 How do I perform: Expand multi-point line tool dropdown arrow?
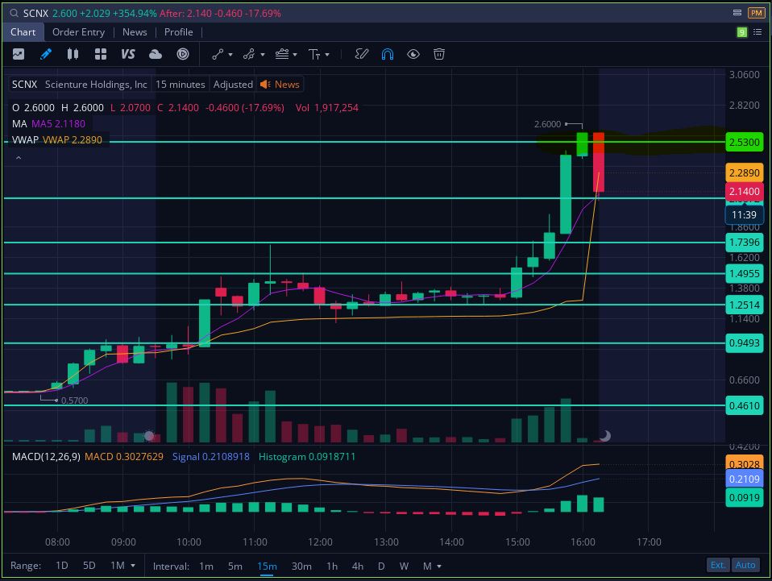[x=263, y=55]
